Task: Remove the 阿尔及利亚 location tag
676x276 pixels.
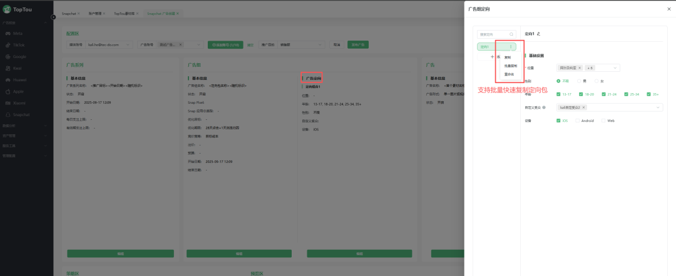Action: [x=580, y=68]
